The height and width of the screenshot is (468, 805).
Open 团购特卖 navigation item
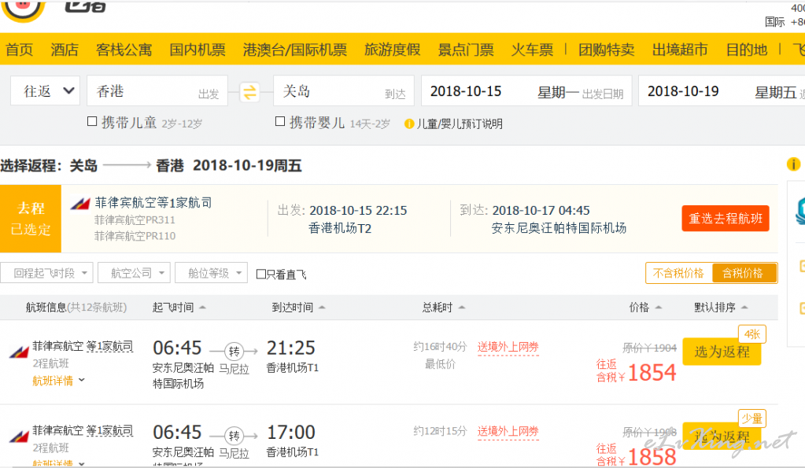607,50
